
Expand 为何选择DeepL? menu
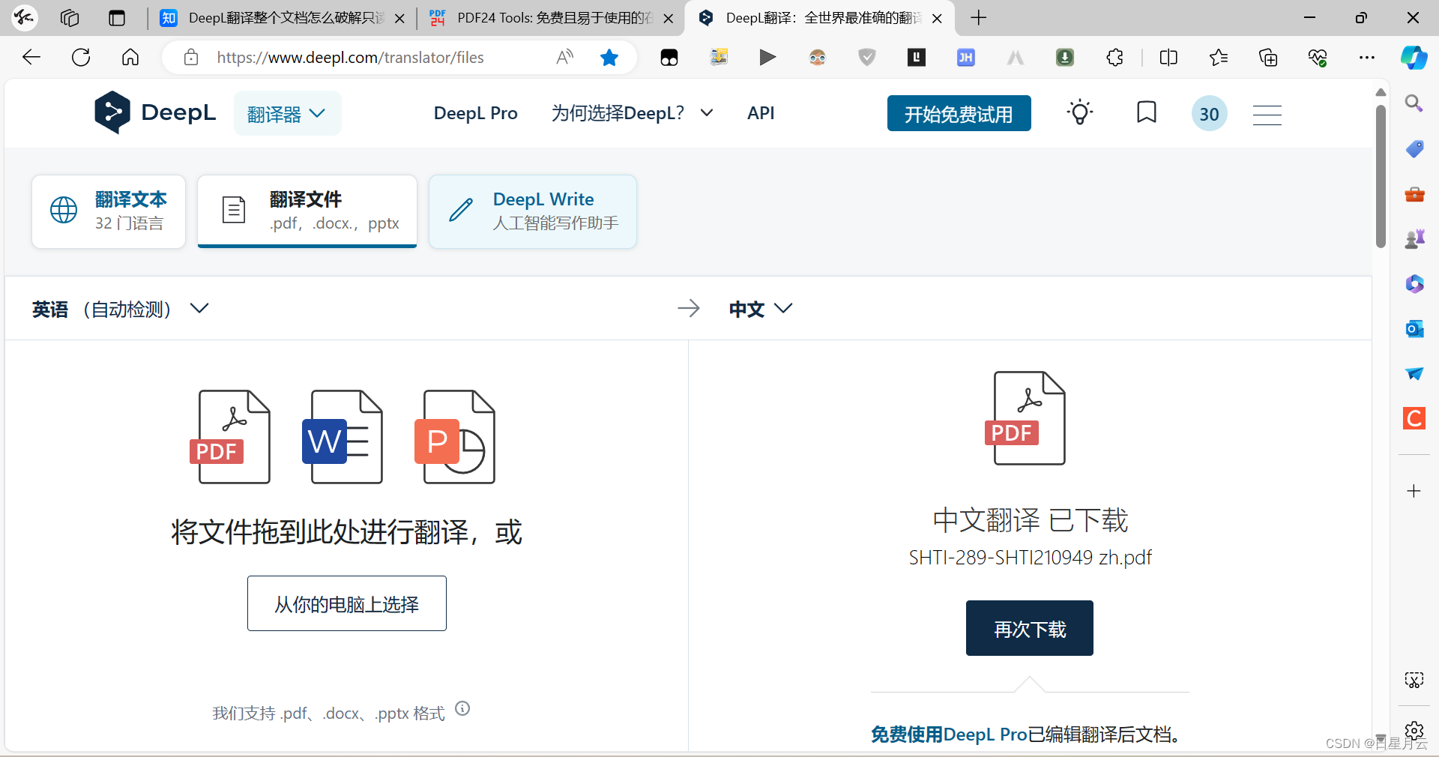tap(632, 113)
